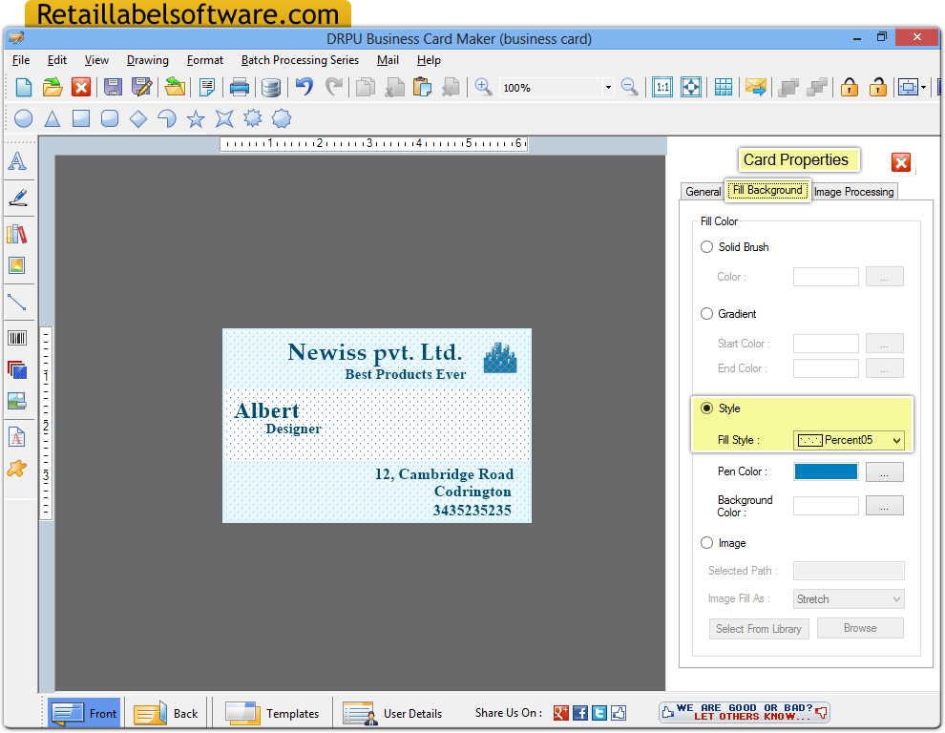Switch to the Fill Background tab
The width and height of the screenshot is (945, 733).
pos(767,191)
